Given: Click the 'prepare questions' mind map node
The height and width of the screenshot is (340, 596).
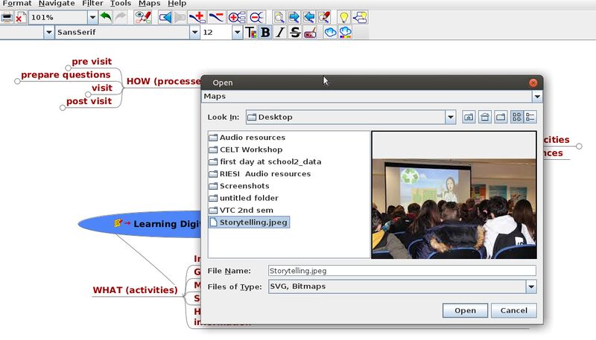Looking at the screenshot, I should coord(66,74).
